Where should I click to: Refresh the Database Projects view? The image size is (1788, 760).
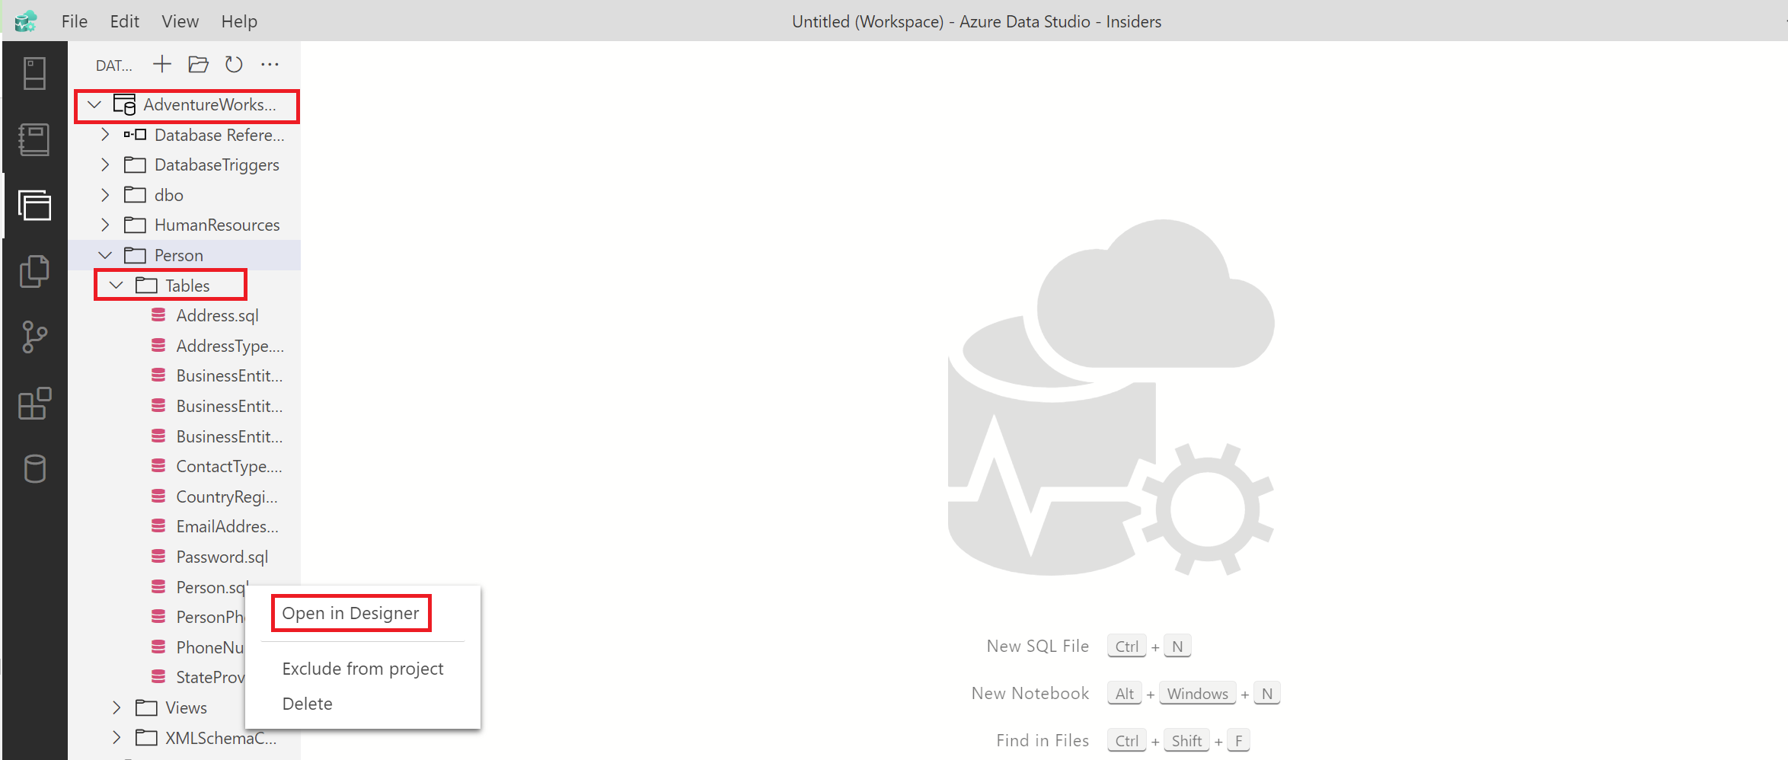click(x=234, y=64)
